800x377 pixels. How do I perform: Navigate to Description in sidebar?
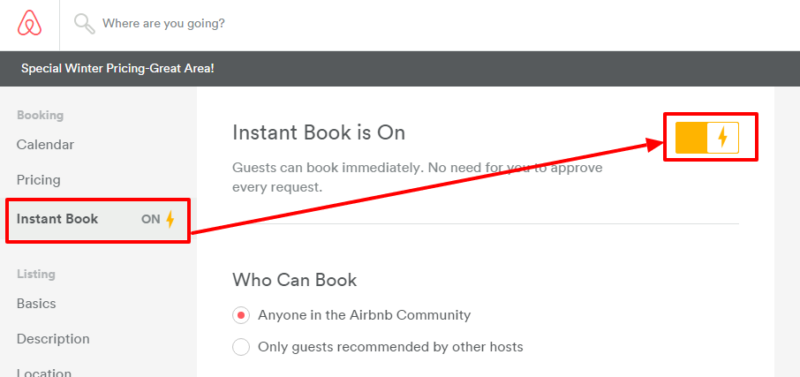[53, 339]
